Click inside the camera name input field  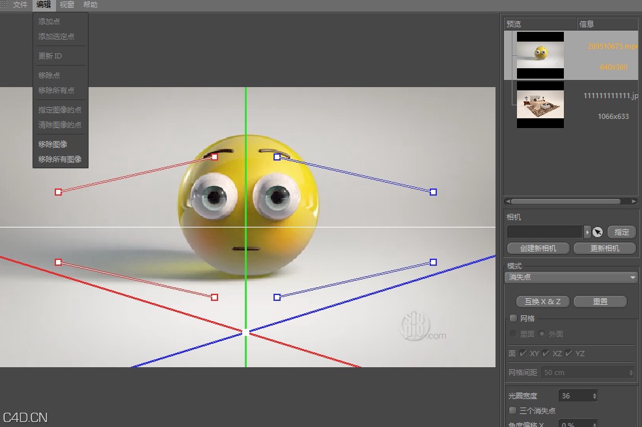[546, 231]
